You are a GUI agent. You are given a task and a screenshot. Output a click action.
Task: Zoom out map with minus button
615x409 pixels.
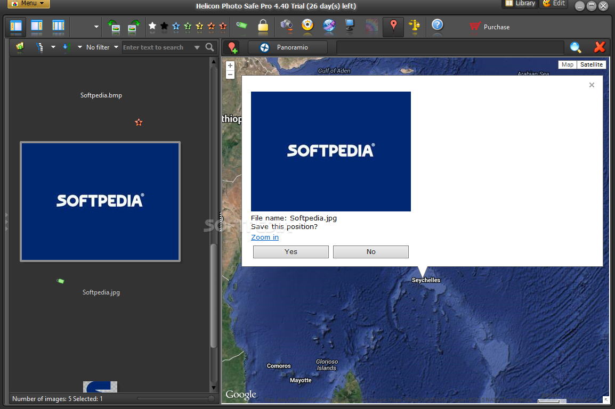point(230,75)
